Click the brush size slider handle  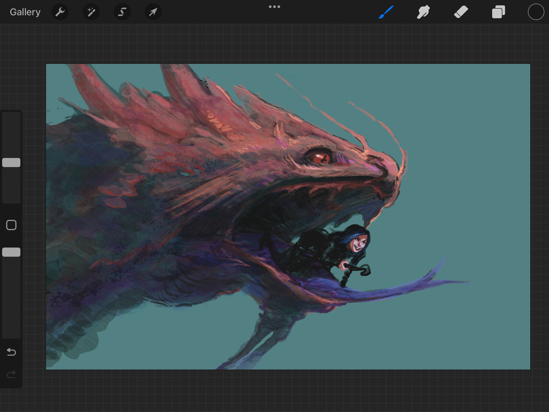tap(11, 162)
